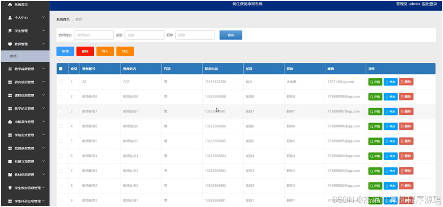
Task: Open the 学生教材信息管理 menu label
Action: [x=28, y=188]
